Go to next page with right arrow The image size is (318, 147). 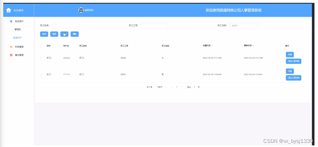point(182,87)
